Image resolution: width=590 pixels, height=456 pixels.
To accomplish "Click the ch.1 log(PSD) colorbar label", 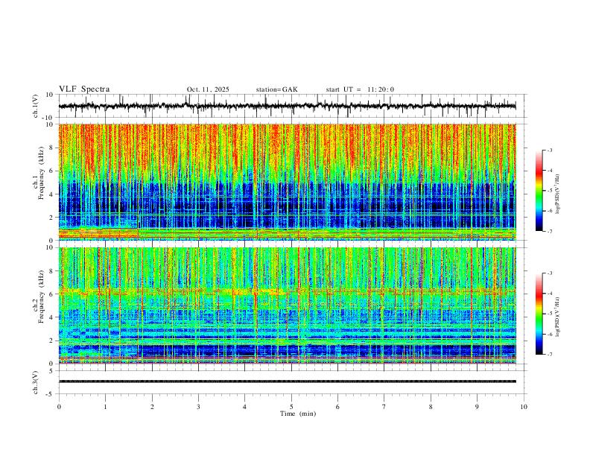I will tap(559, 194).
